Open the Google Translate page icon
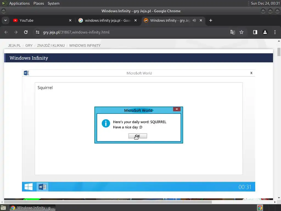 [x=233, y=32]
